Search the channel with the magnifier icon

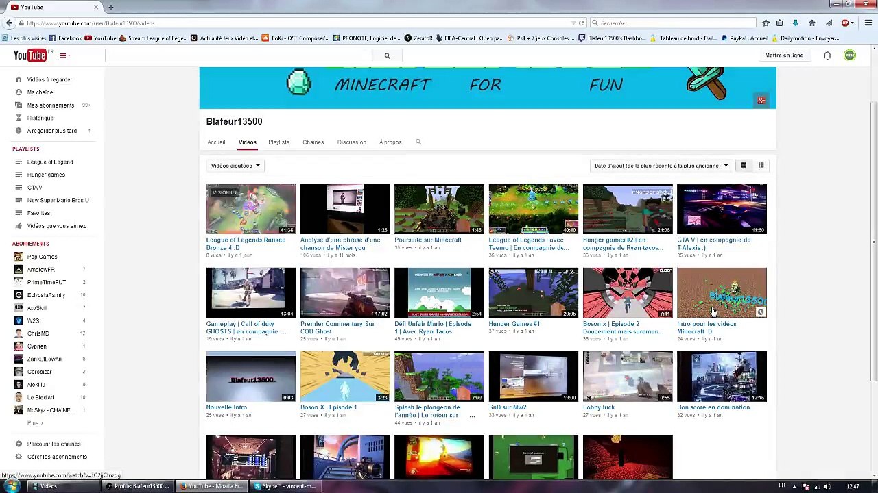418,142
